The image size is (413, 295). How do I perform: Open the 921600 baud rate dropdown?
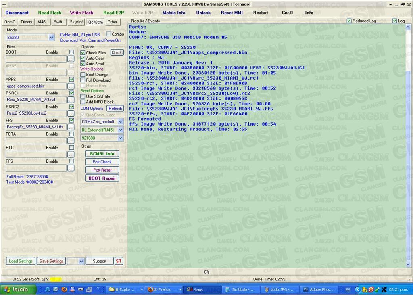[120, 138]
